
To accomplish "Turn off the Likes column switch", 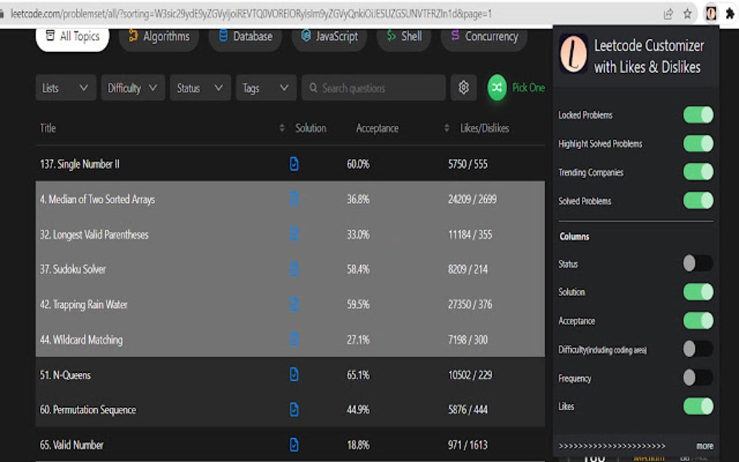I will 698,406.
